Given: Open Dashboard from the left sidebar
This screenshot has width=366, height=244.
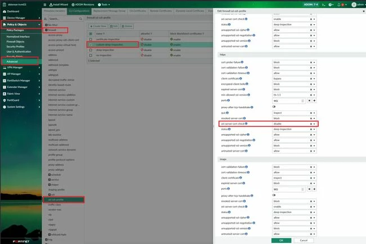Looking at the screenshot, I should (x=13, y=11).
